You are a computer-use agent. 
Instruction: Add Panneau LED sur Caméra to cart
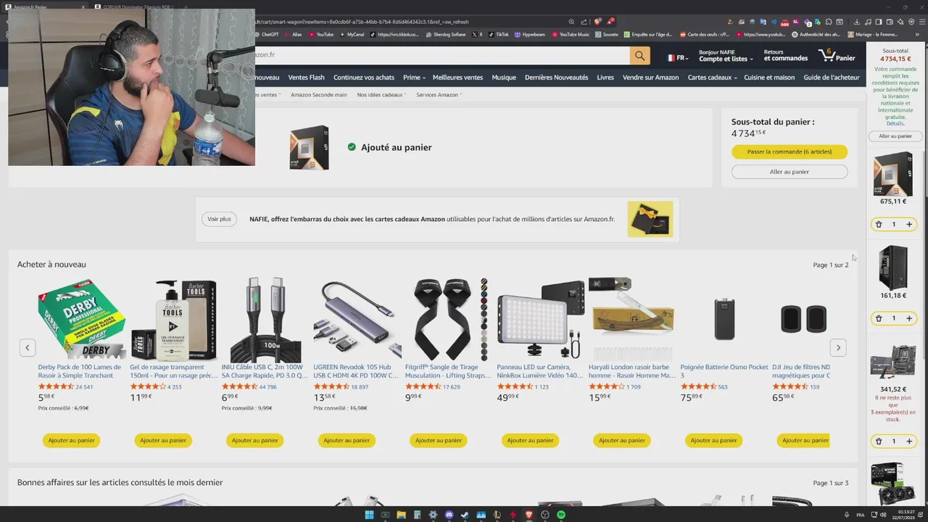(530, 440)
